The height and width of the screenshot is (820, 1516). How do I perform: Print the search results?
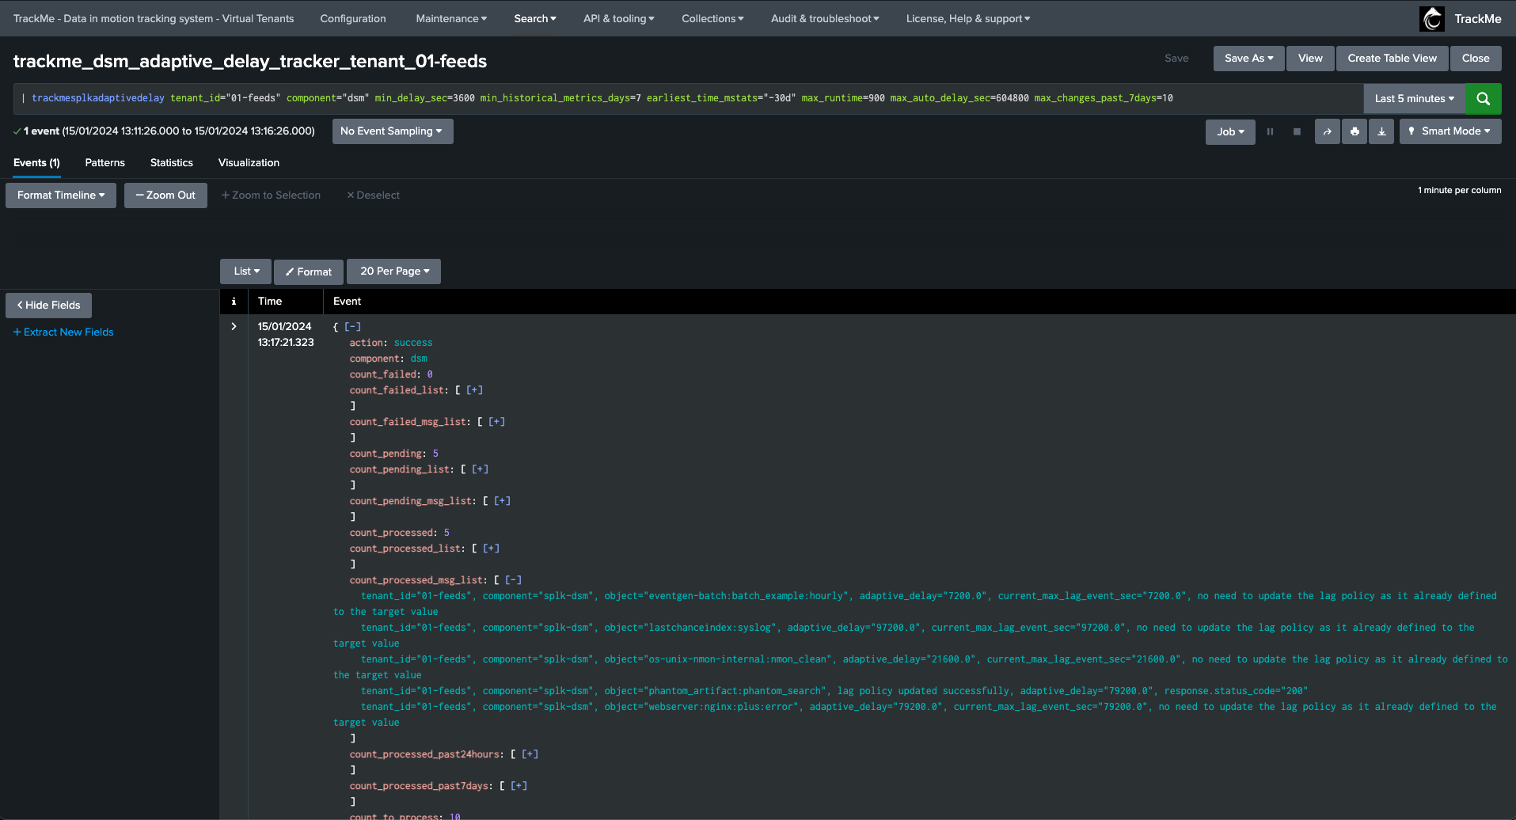click(x=1355, y=131)
